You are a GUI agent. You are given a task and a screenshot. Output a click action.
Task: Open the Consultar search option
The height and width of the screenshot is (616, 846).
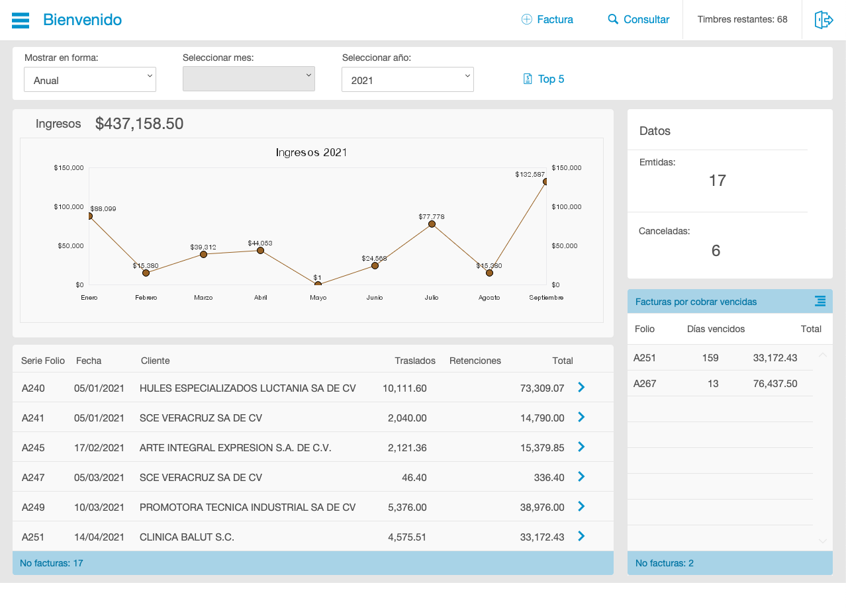click(x=638, y=20)
